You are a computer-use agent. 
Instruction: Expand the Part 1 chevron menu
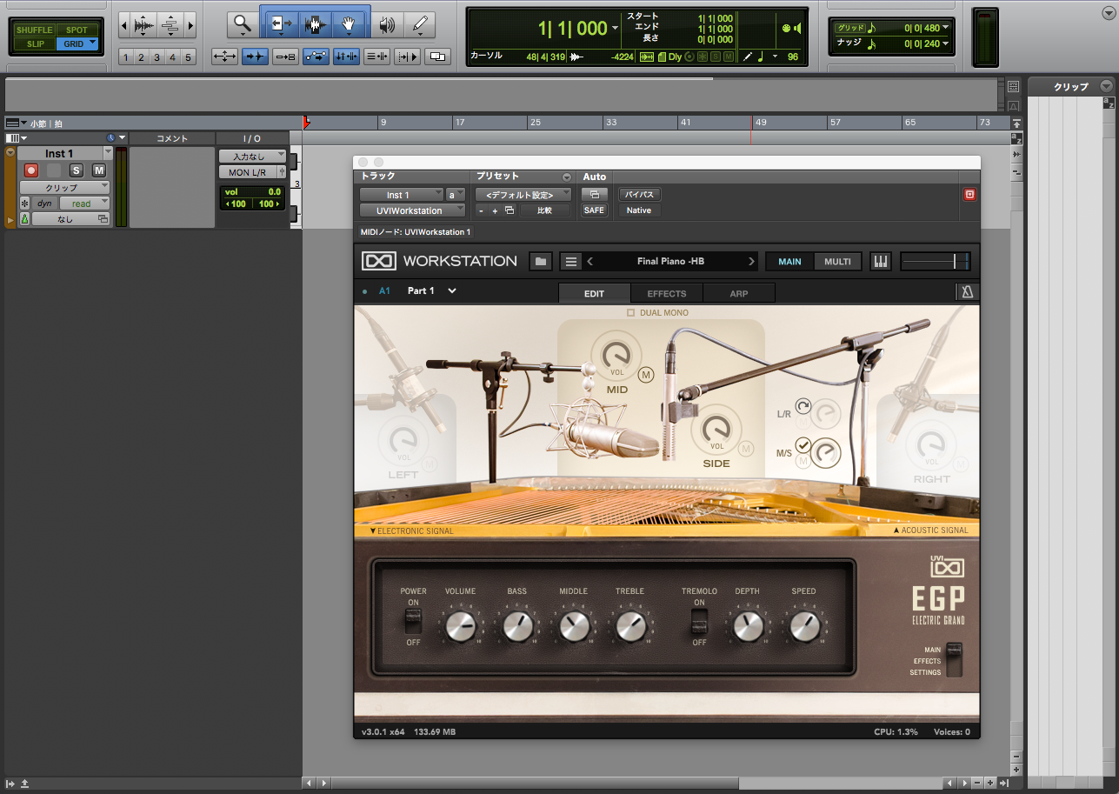click(x=452, y=291)
